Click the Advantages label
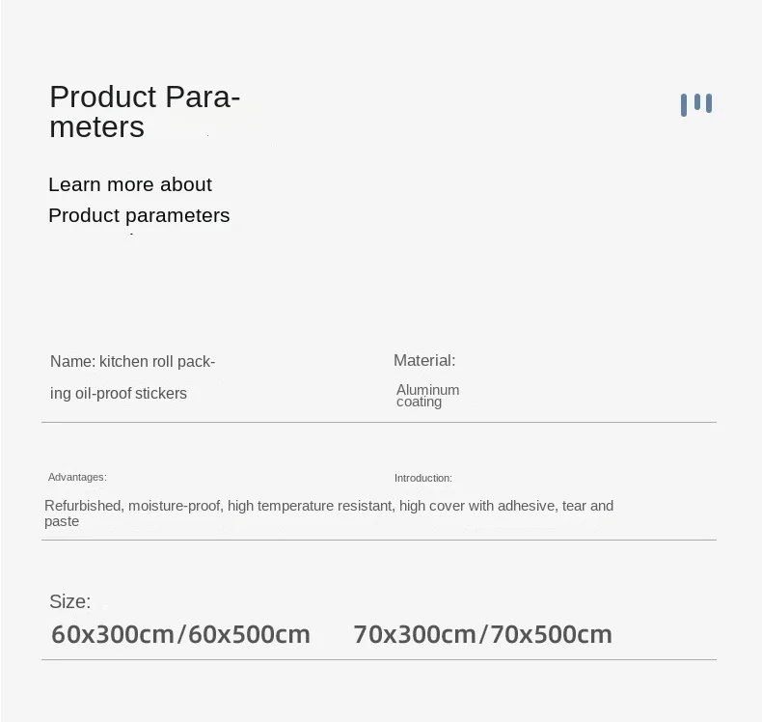The image size is (762, 722). click(77, 477)
